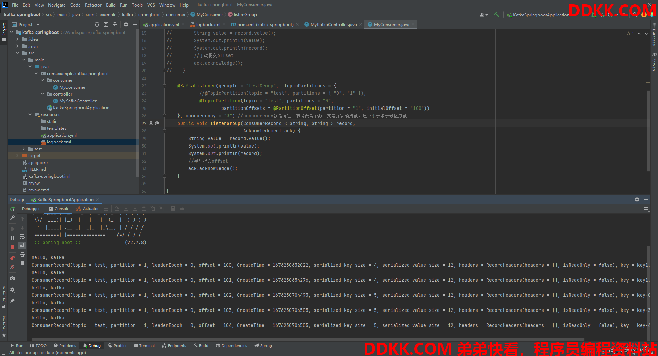The image size is (658, 356).
Task: Open debug configuration wrench icon
Action: (13, 218)
